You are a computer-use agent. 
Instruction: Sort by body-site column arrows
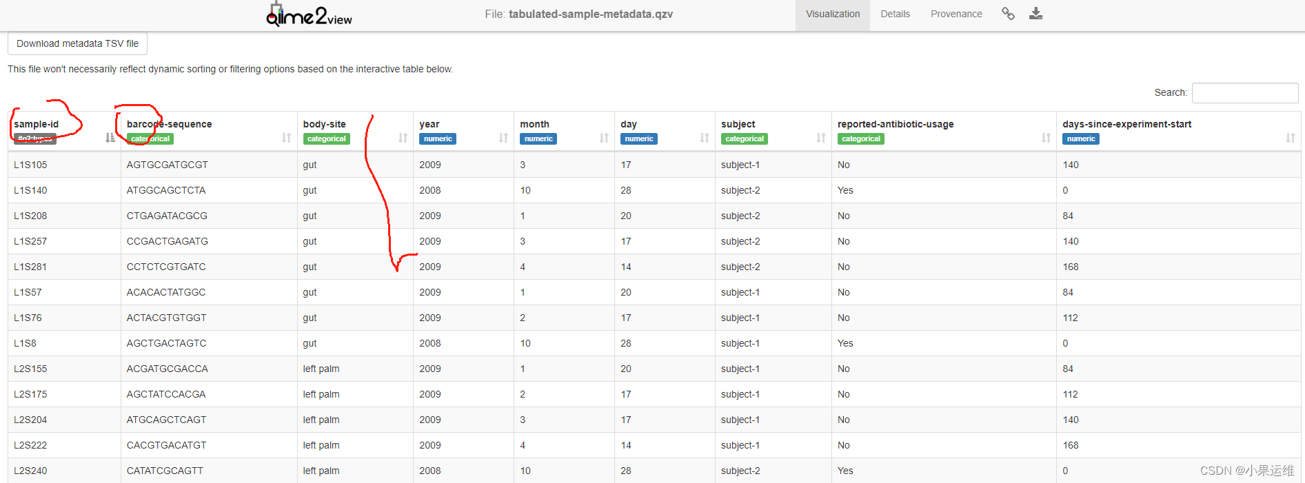[403, 138]
